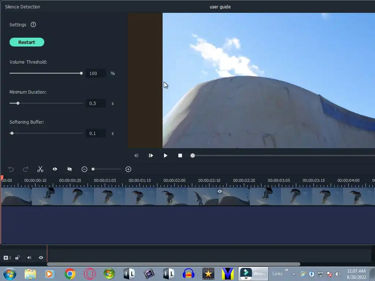The width and height of the screenshot is (375, 281).
Task: Open the system volume tray icon
Action: 338,274
